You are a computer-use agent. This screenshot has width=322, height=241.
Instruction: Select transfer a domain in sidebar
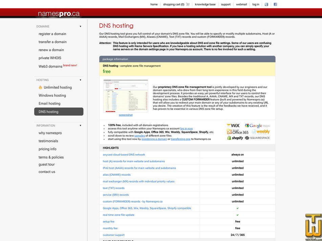coord(52,42)
